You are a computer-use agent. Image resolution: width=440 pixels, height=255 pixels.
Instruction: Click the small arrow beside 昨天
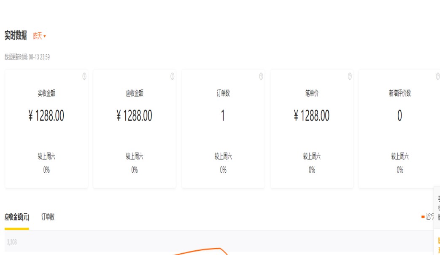pyautogui.click(x=45, y=37)
